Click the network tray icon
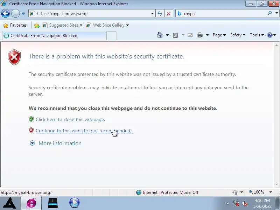This screenshot has width=280, height=210. [x=236, y=203]
